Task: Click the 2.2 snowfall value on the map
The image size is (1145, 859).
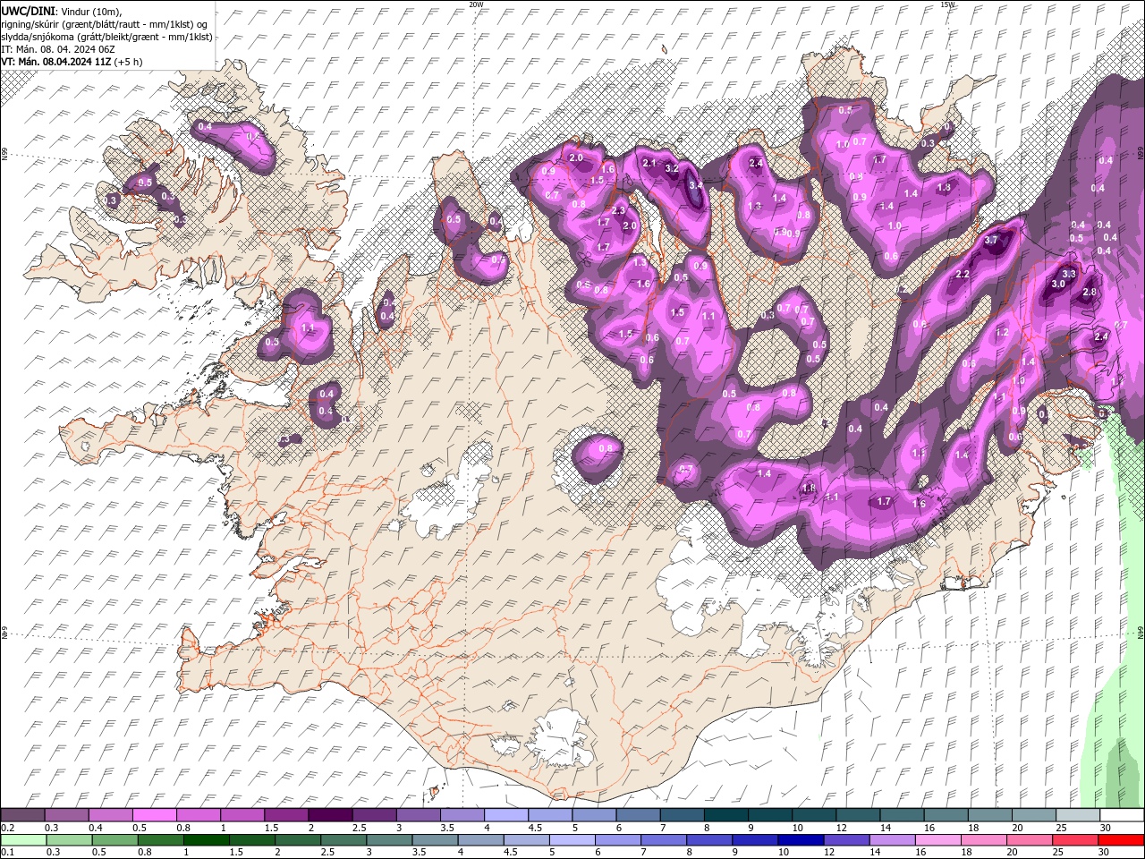Action: pos(963,274)
